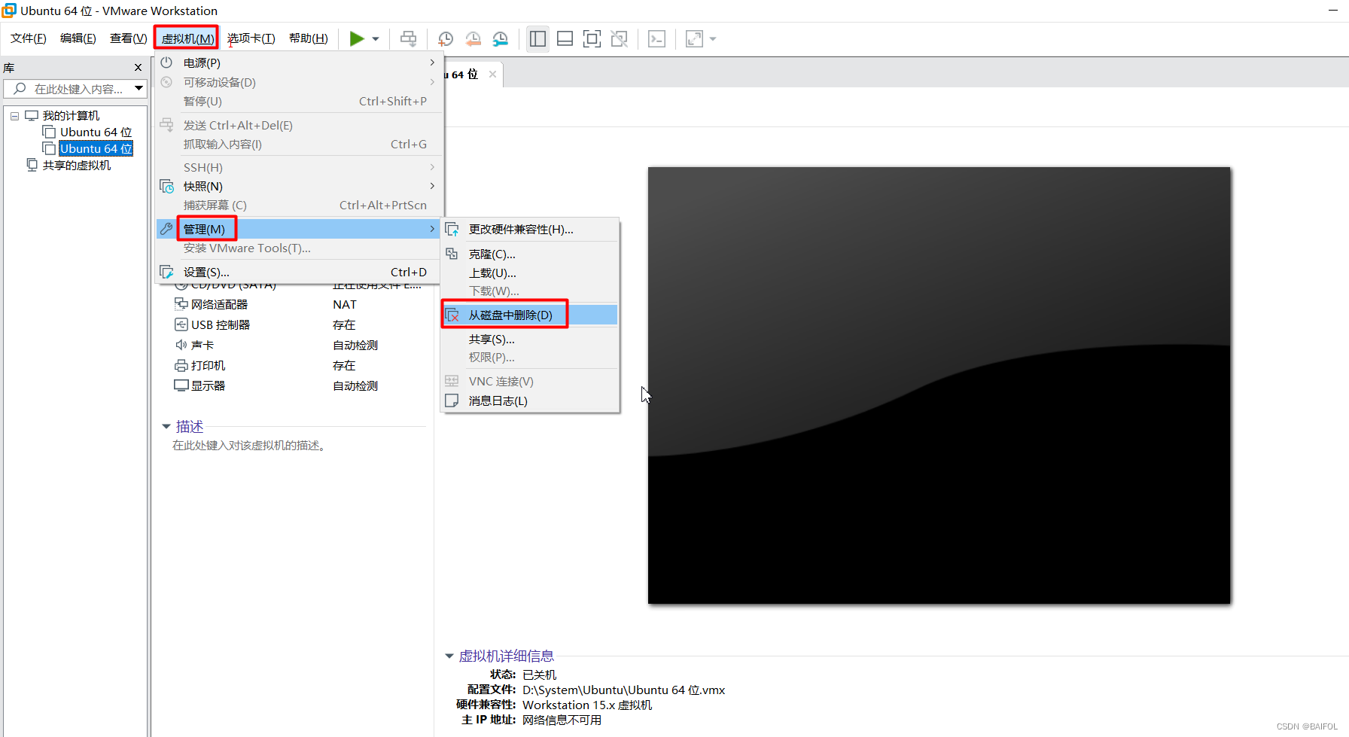This screenshot has width=1349, height=737.
Task: Click the NAT value for network adapter
Action: 345,305
